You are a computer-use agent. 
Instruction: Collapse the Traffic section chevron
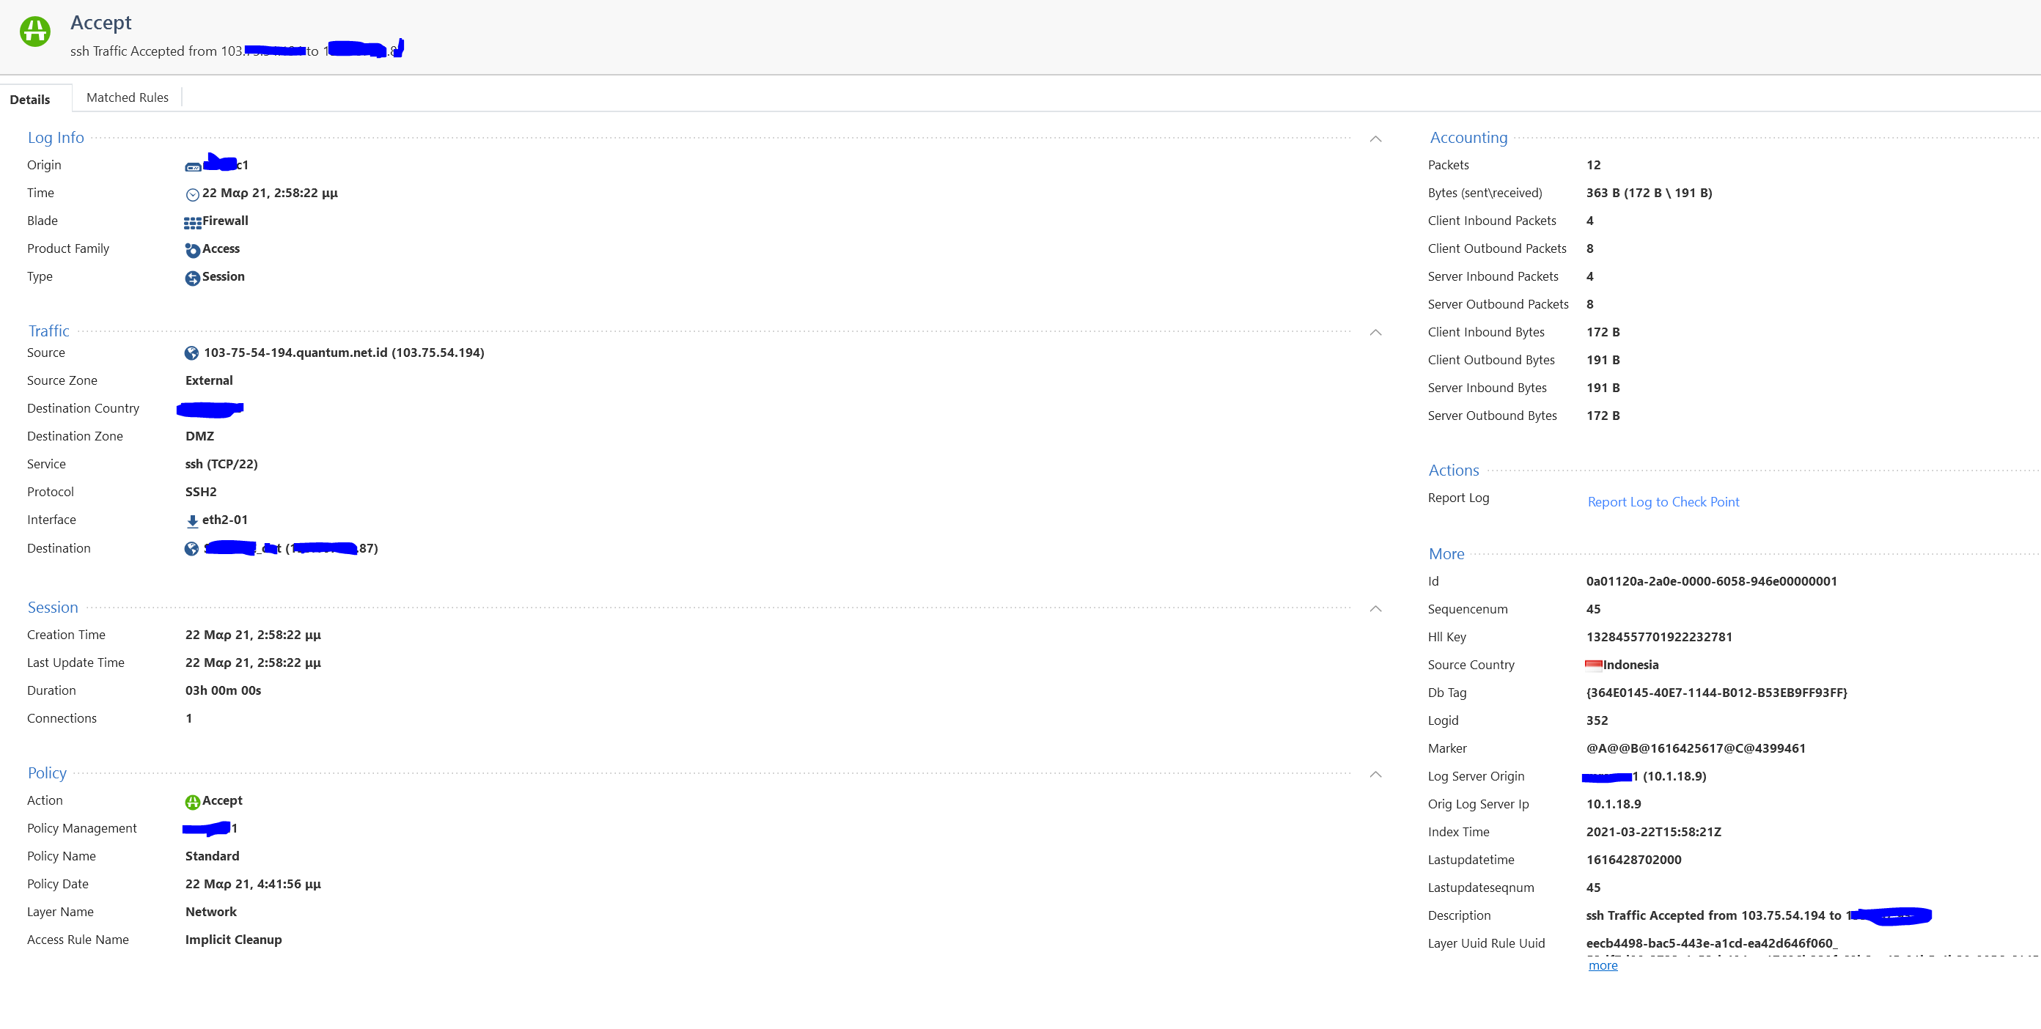[1375, 333]
